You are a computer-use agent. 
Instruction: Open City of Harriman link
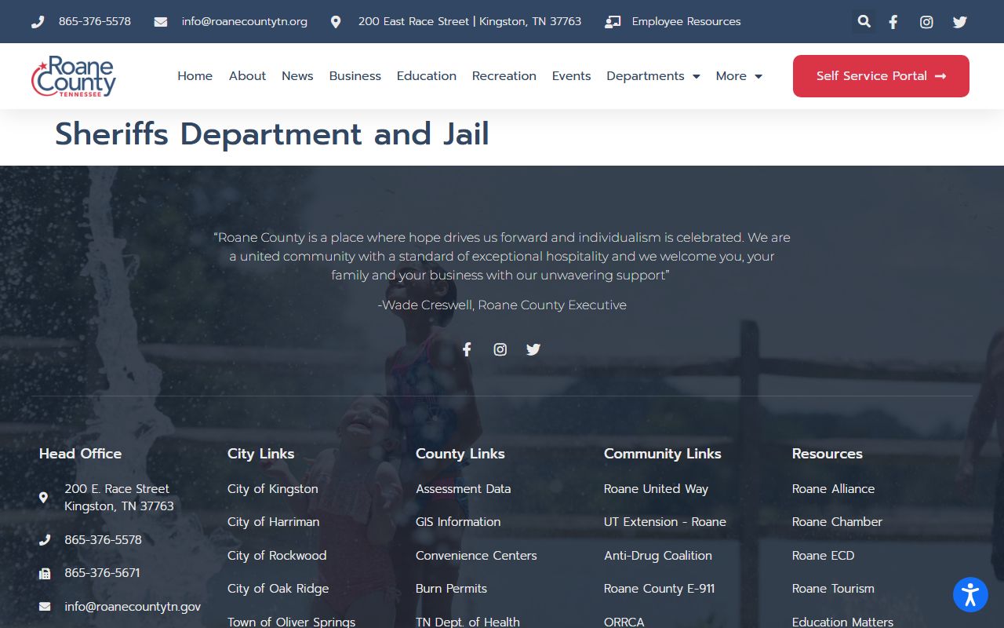274,521
